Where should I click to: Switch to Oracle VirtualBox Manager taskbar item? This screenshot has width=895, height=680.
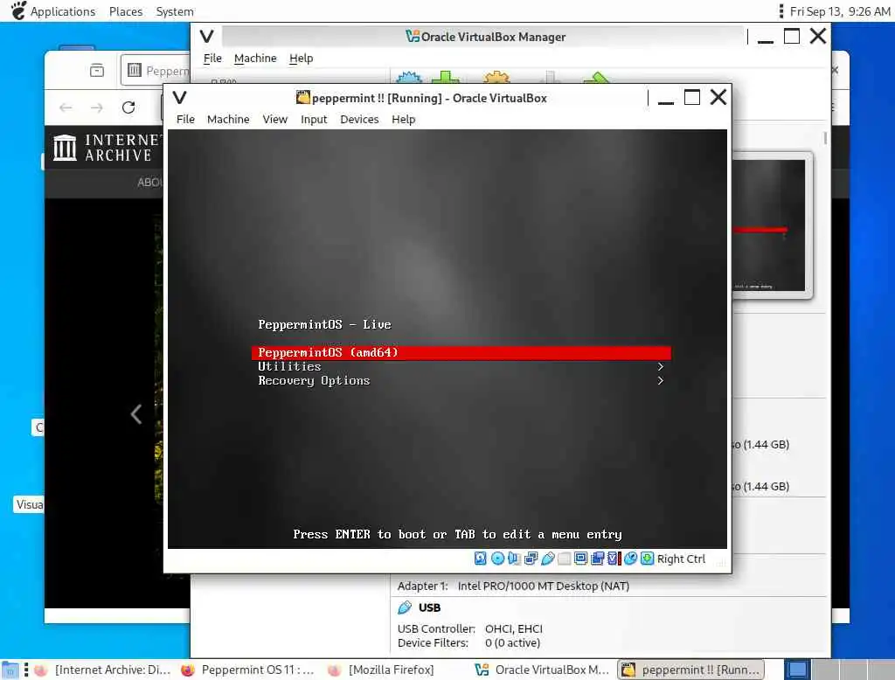(542, 670)
